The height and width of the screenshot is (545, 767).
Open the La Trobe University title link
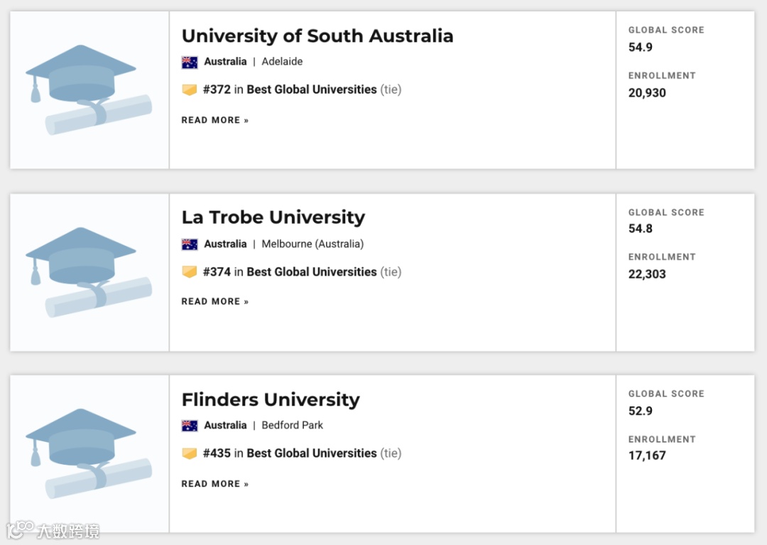point(273,217)
